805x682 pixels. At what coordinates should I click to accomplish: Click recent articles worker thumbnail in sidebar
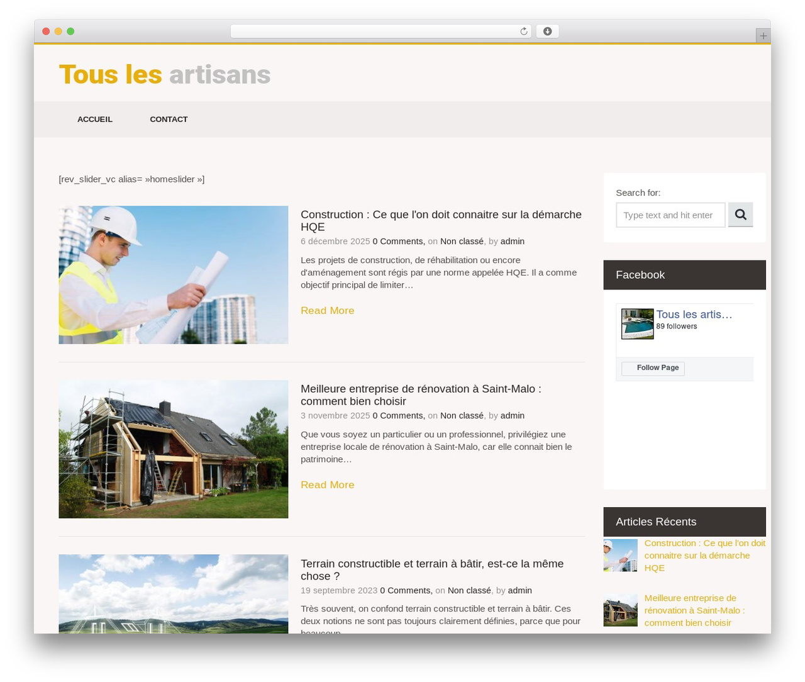coord(621,555)
